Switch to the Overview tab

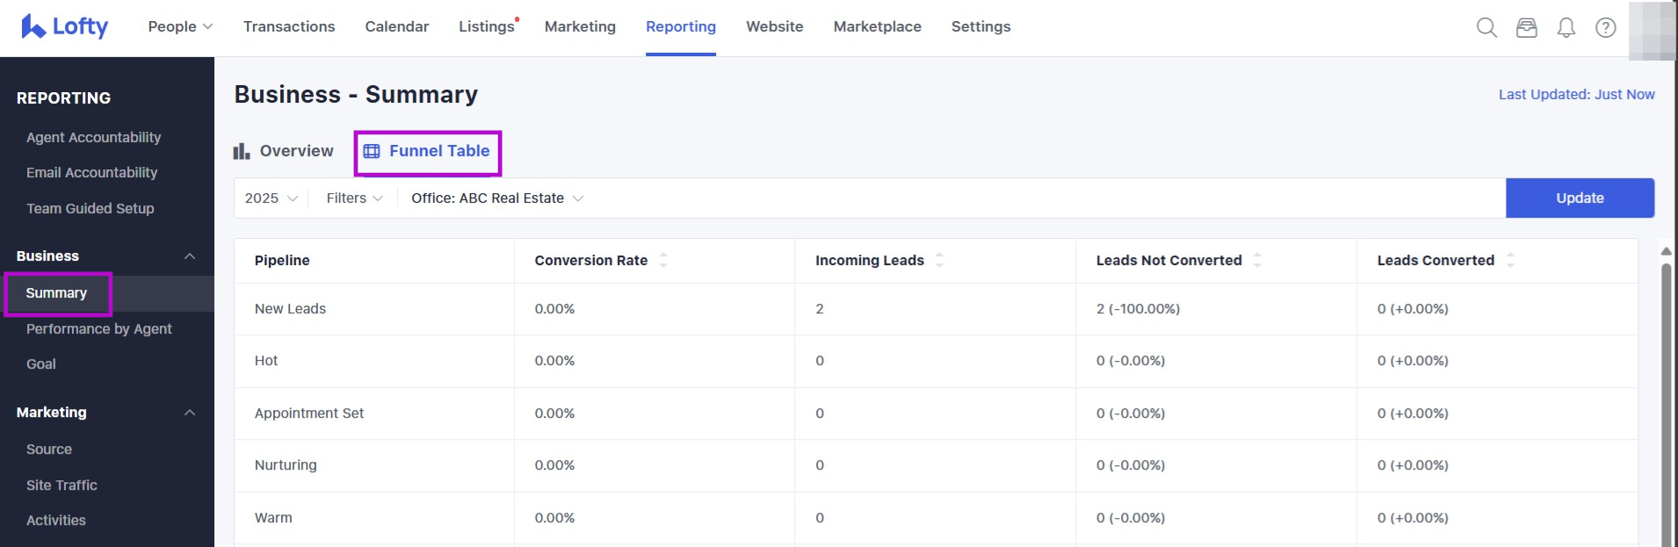284,151
